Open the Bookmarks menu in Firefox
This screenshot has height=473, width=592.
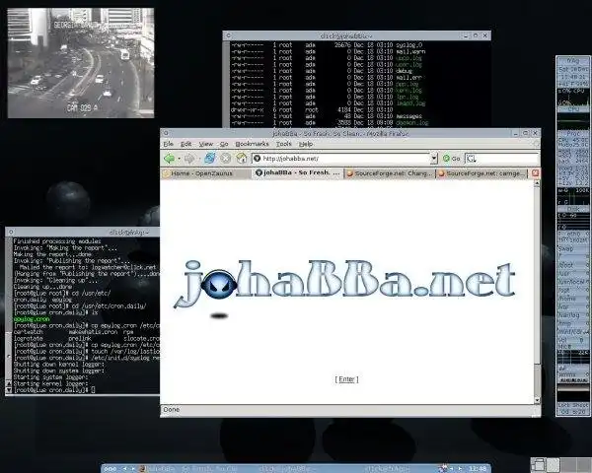[x=252, y=144]
